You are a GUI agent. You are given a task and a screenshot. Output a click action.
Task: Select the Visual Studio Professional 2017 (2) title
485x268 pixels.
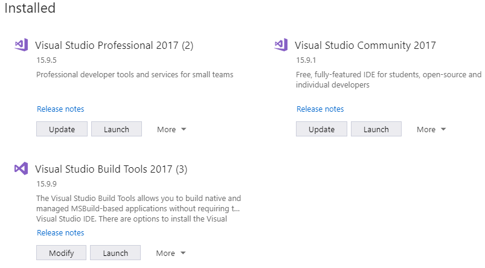[x=114, y=45]
